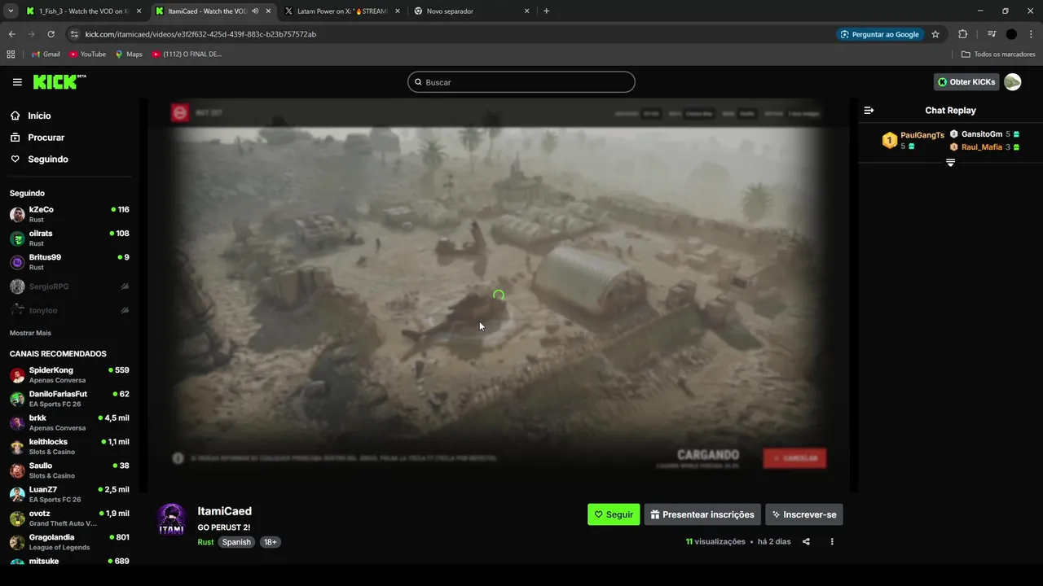Open Chrome three-dot menu

(1031, 34)
